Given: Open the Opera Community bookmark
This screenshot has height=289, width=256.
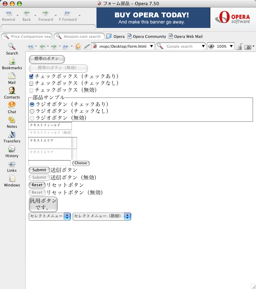Looking at the screenshot, I should tap(147, 36).
